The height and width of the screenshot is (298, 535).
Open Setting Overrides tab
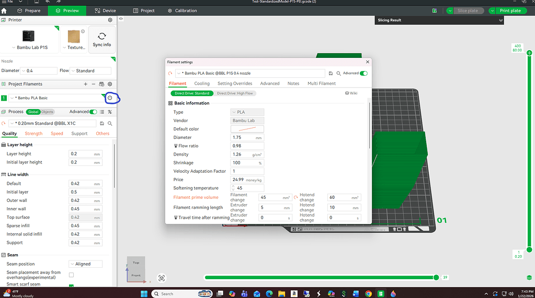pos(235,84)
